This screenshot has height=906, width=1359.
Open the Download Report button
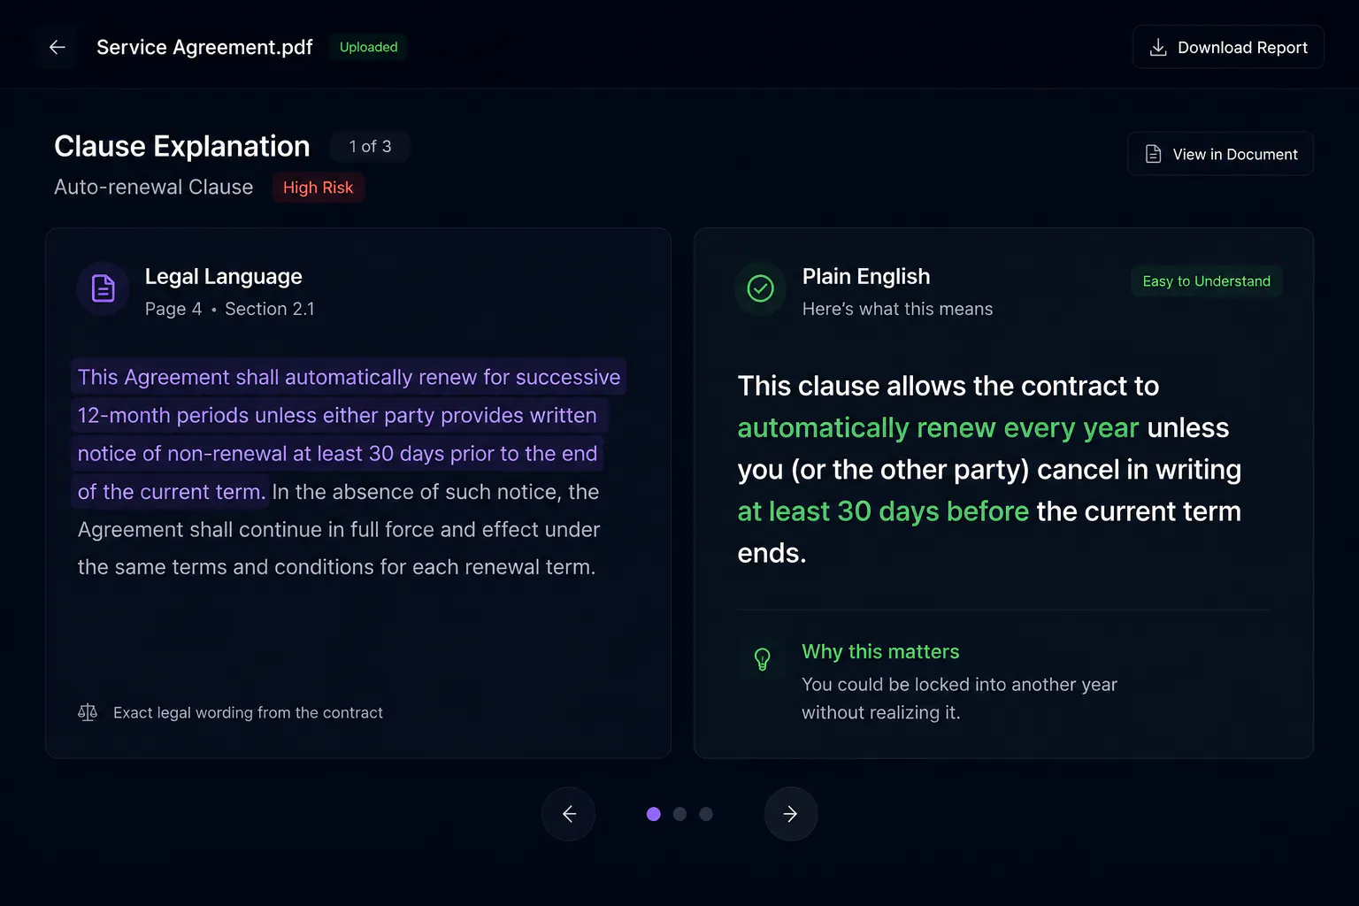click(1228, 47)
